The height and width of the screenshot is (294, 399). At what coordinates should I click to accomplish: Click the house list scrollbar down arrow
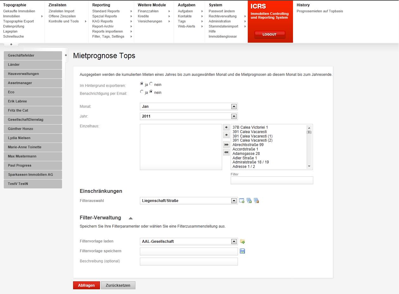309,166
